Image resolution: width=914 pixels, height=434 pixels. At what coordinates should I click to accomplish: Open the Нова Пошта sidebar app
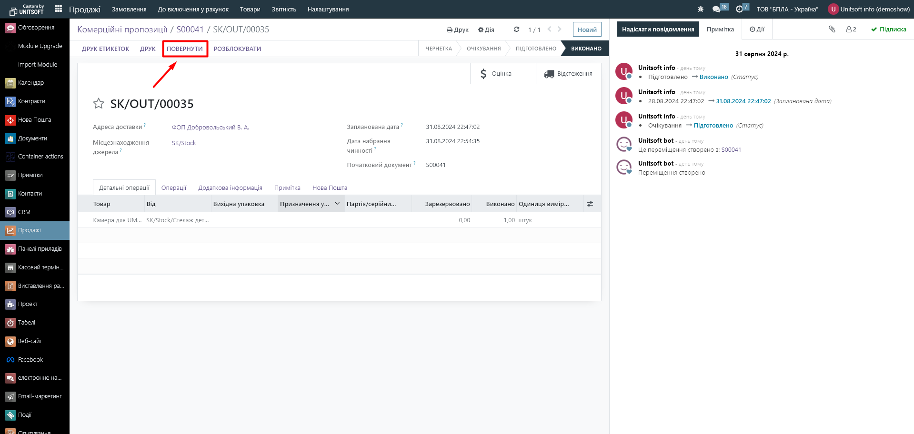click(x=34, y=120)
